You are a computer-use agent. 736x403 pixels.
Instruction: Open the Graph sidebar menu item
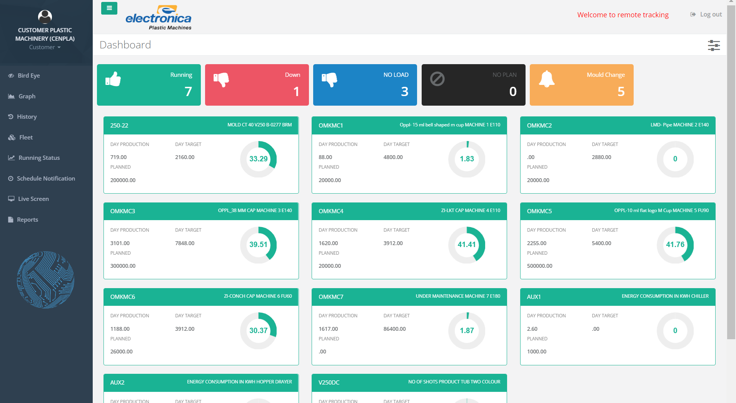[27, 96]
